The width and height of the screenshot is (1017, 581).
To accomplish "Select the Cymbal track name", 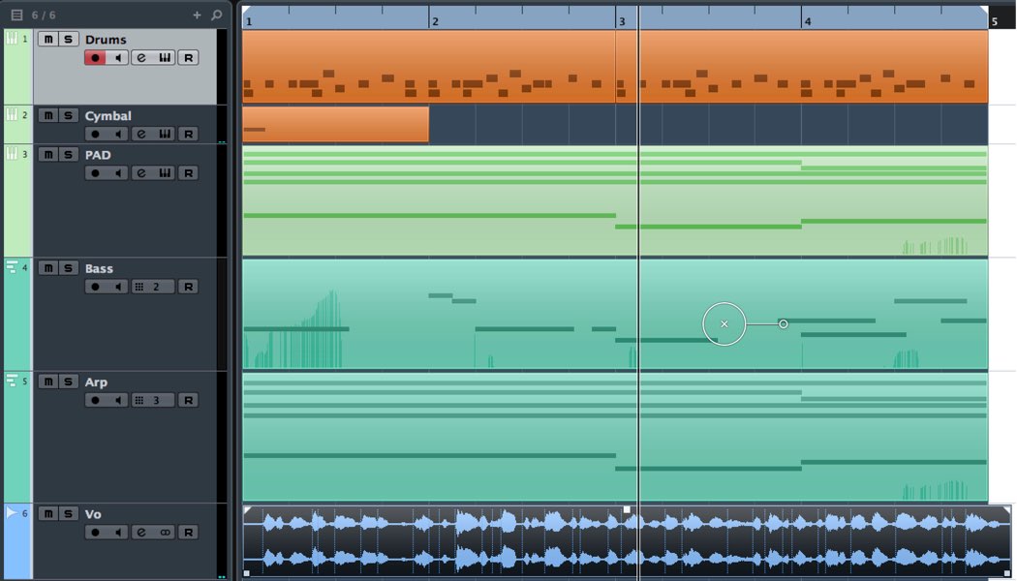I will click(108, 116).
